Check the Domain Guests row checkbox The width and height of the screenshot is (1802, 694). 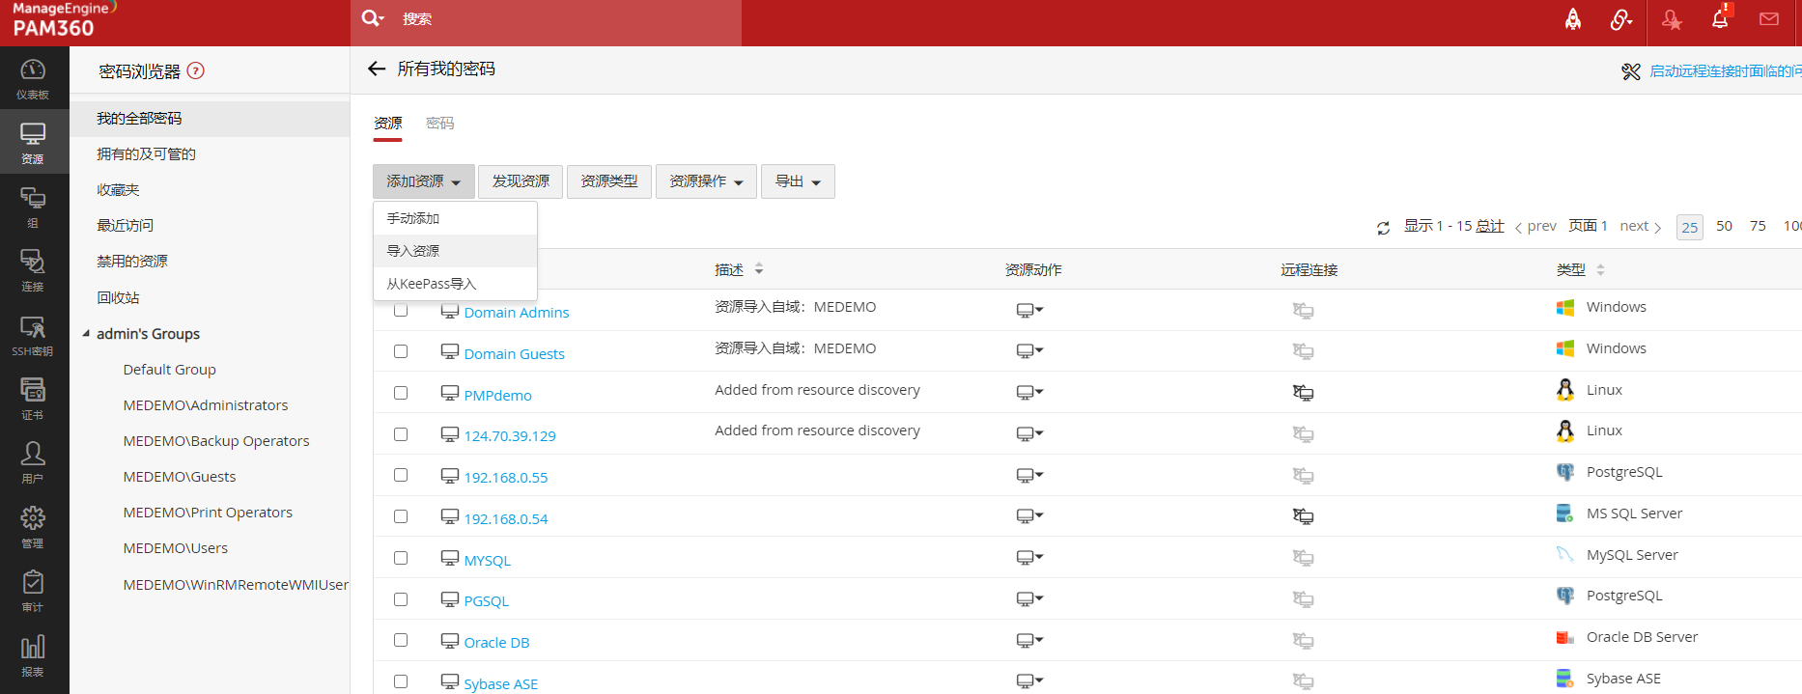pyautogui.click(x=401, y=351)
